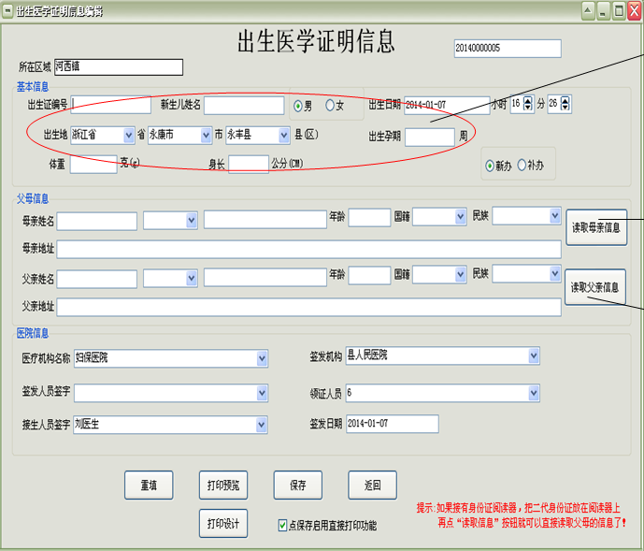Toggle the 点保存启用直接打印功能 checkbox

(x=283, y=526)
